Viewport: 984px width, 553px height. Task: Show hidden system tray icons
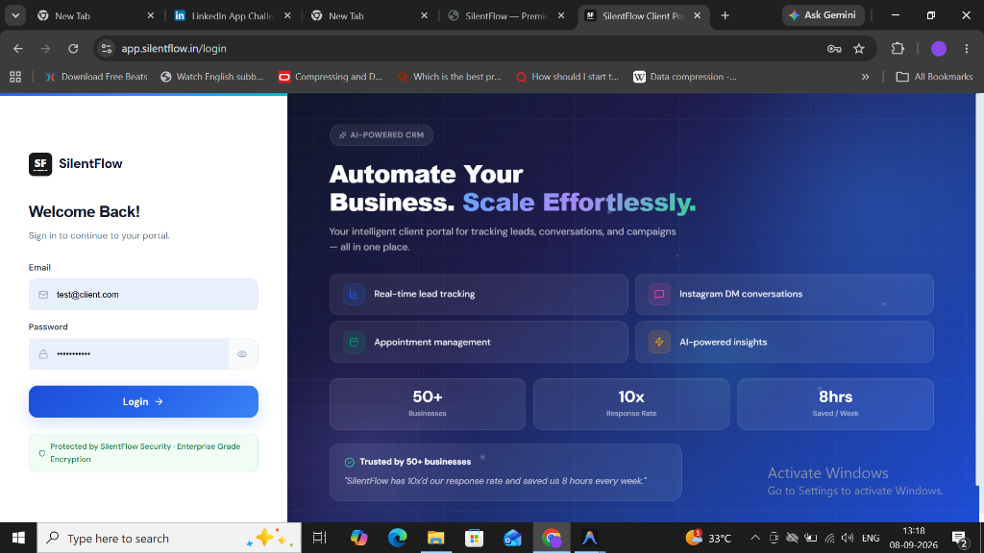pyautogui.click(x=755, y=538)
